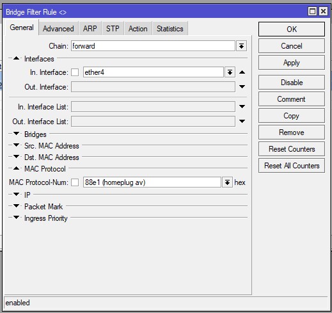Open the In. Interface dropdown arrow
The image size is (332, 313).
pos(230,72)
